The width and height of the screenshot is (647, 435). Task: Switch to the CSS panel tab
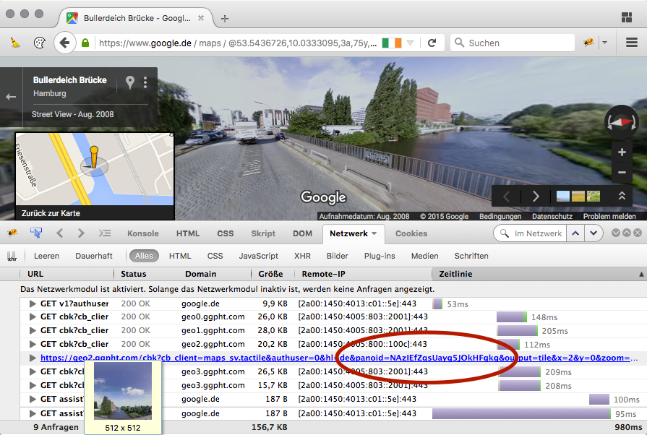tap(226, 233)
